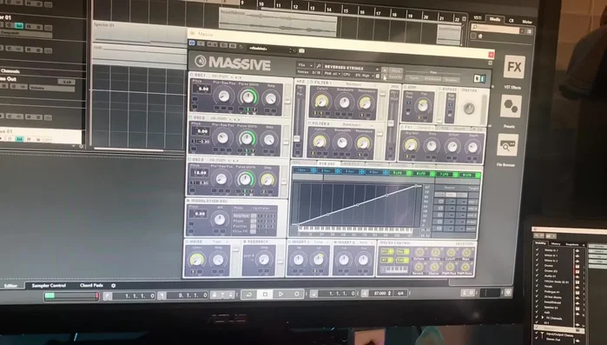Toggle OSC2 power button
This screenshot has width=607, height=345.
point(191,117)
